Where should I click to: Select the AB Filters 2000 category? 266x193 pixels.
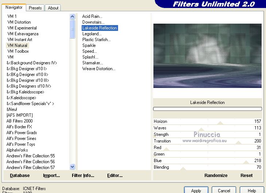click(x=19, y=121)
